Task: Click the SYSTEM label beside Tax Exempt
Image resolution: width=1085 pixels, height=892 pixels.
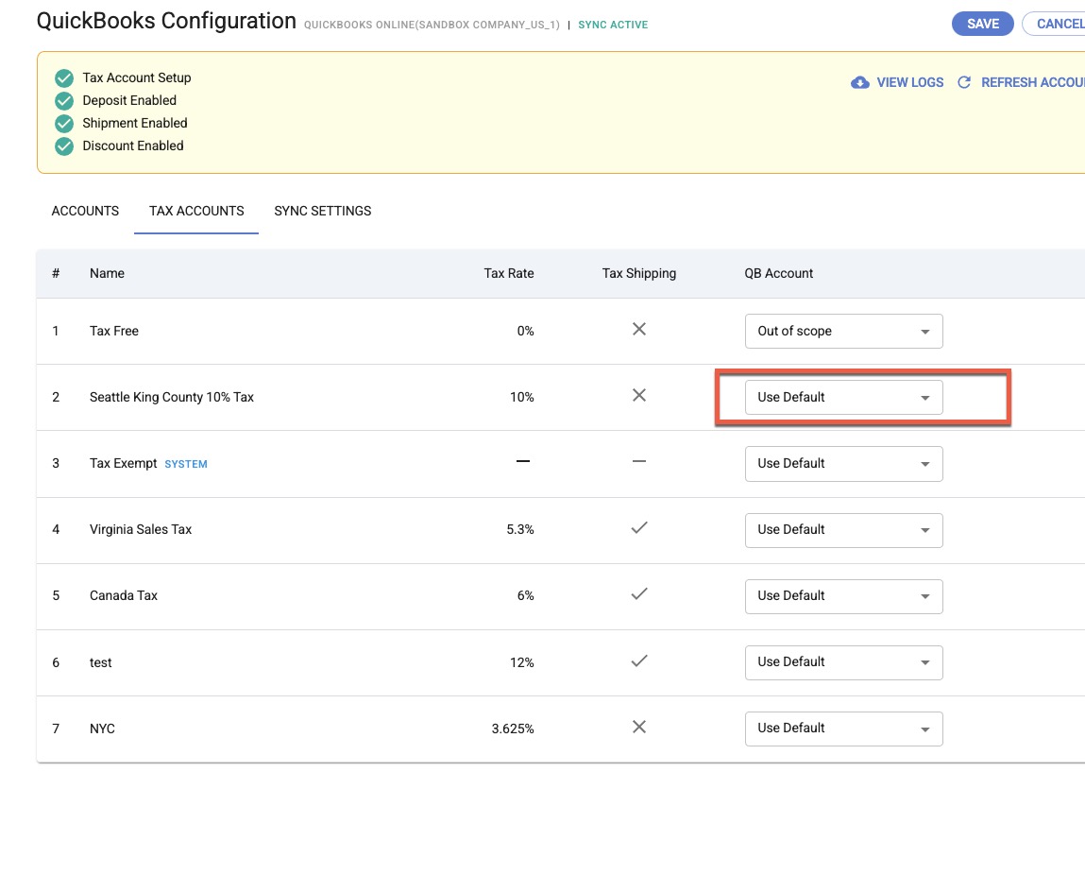Action: [x=186, y=464]
